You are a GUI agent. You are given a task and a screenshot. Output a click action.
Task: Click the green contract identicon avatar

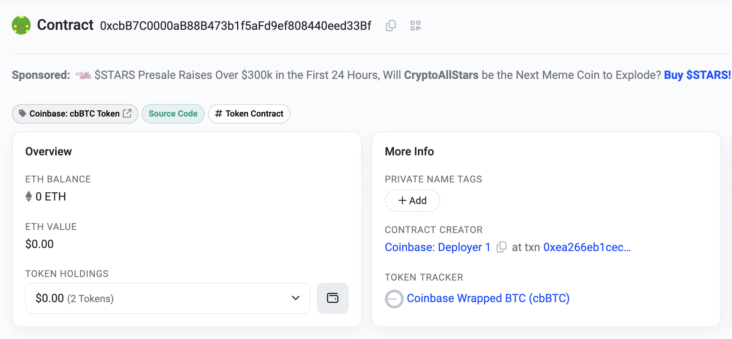point(21,25)
